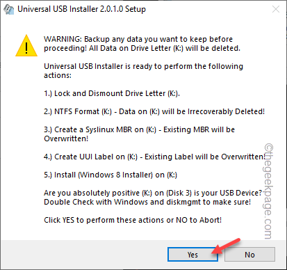The height and width of the screenshot is (270, 287).
Task: Confirm the actions with the Yes button
Action: [192, 255]
